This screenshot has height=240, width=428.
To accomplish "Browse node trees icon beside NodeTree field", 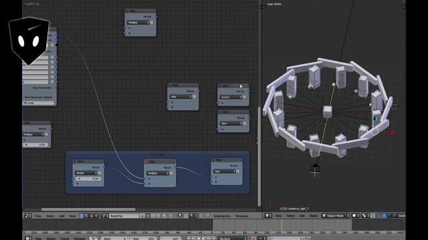I will click(x=104, y=216).
